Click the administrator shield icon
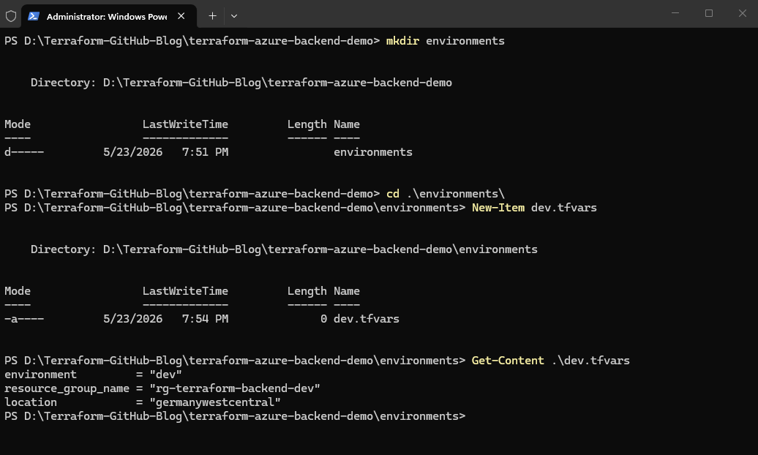This screenshot has width=758, height=455. 11,16
